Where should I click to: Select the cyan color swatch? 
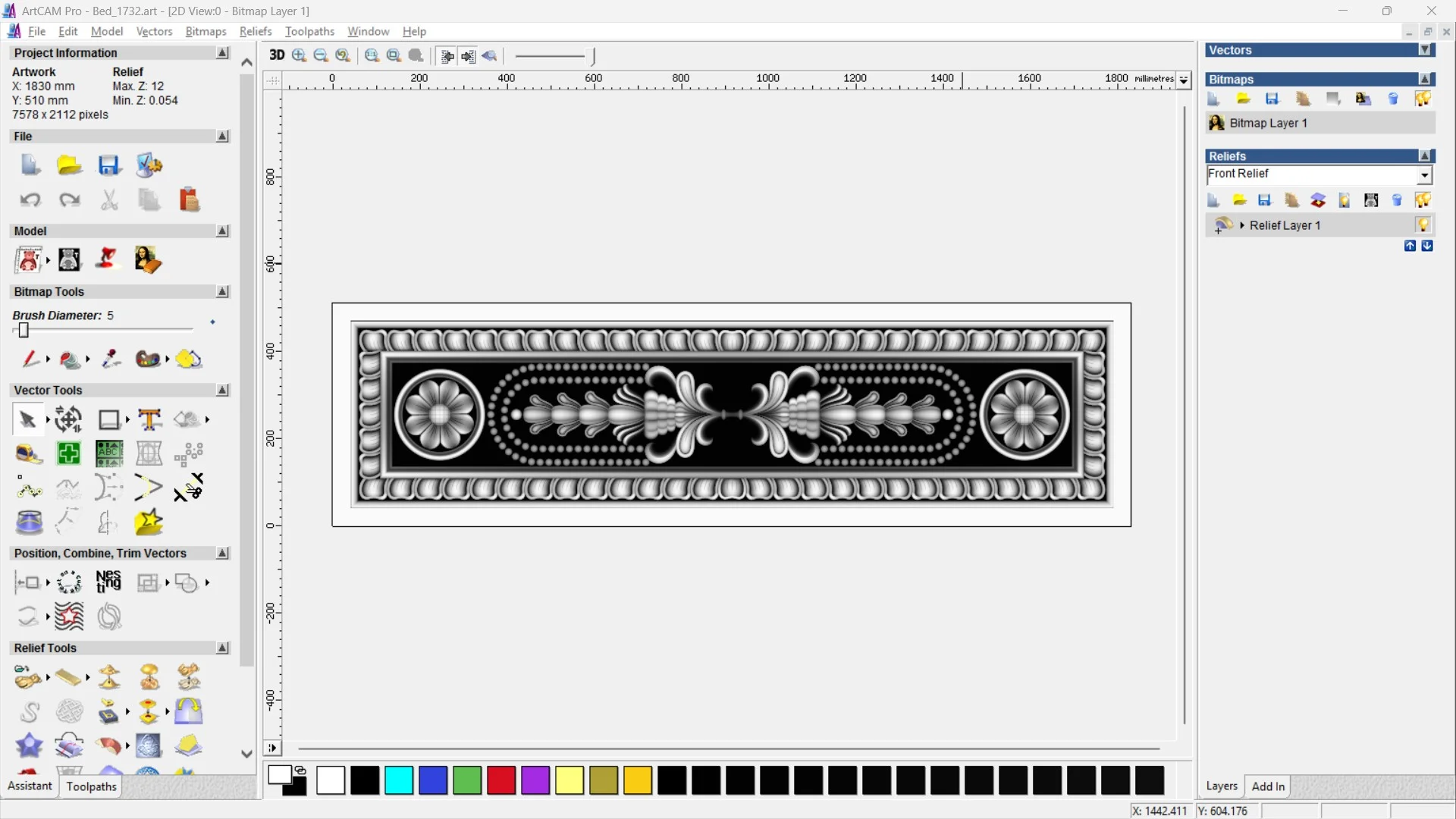399,780
